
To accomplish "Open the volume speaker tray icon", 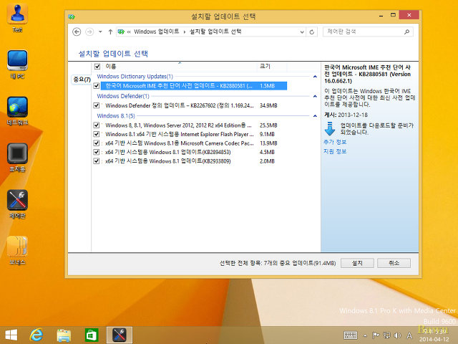I will click(x=397, y=335).
